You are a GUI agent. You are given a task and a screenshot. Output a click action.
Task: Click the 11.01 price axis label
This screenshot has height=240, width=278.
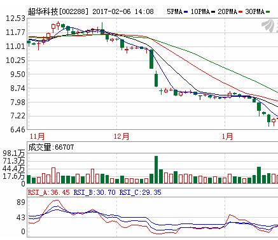[x=15, y=46]
